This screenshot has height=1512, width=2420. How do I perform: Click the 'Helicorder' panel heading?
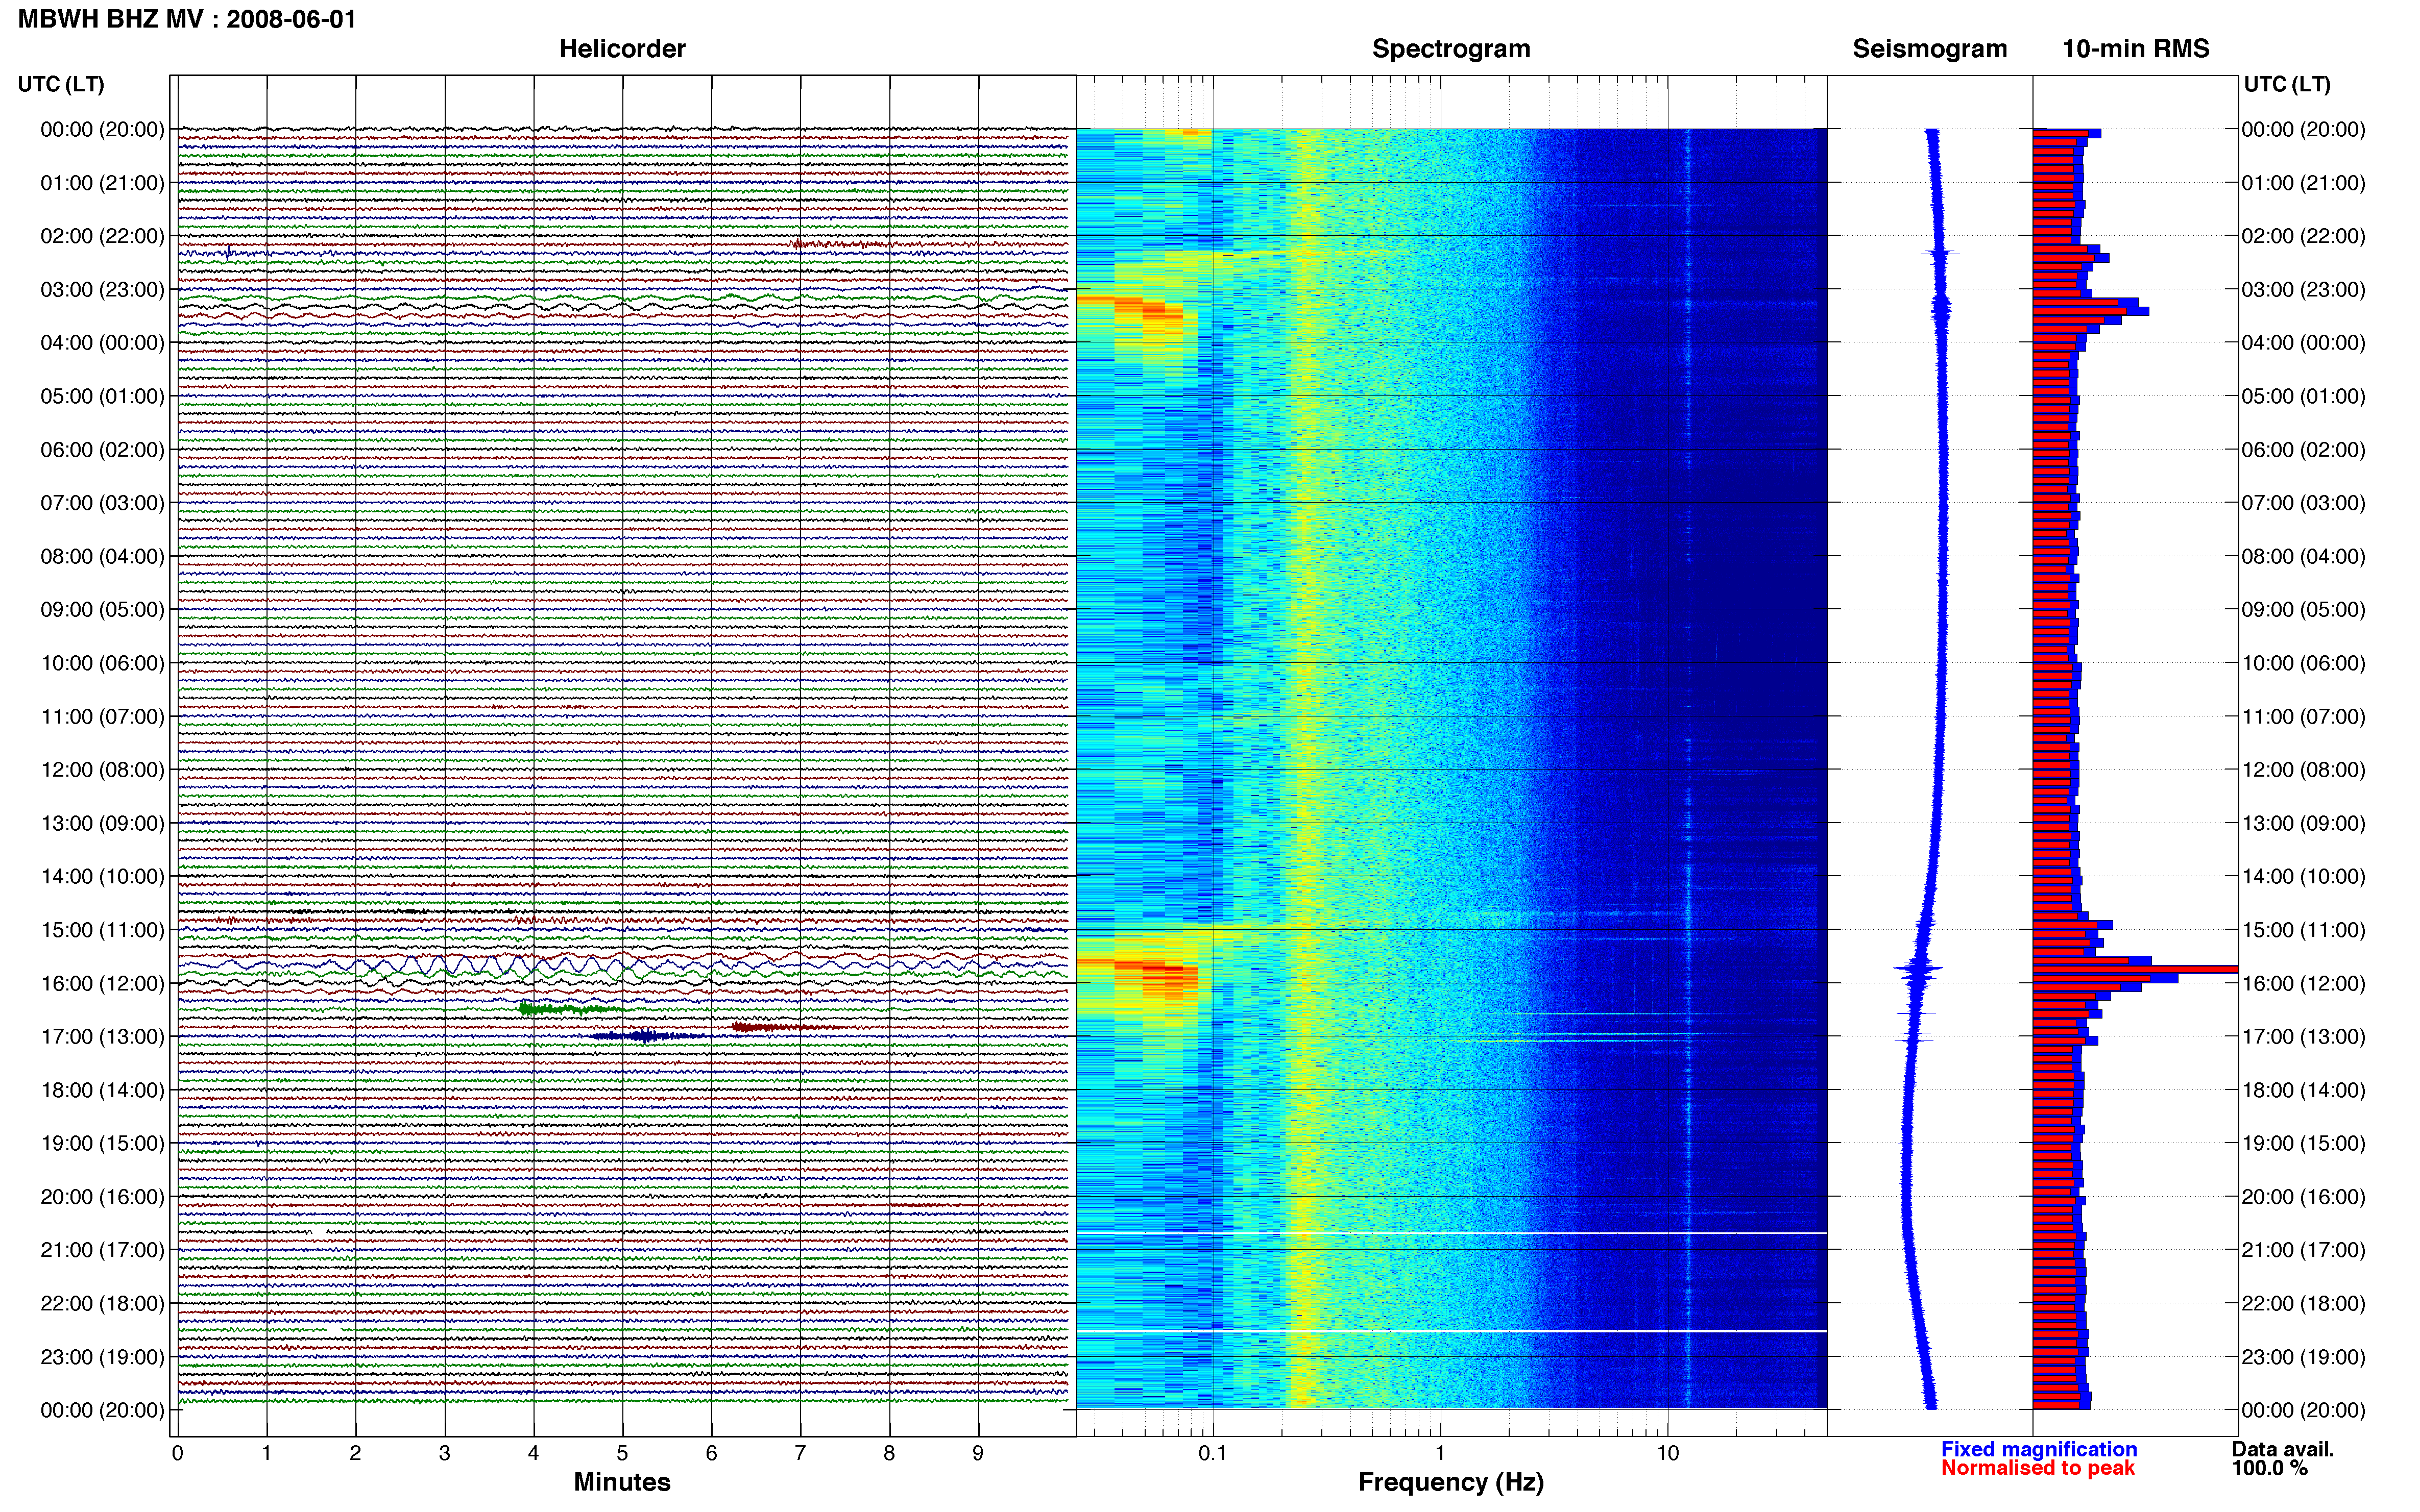621,48
